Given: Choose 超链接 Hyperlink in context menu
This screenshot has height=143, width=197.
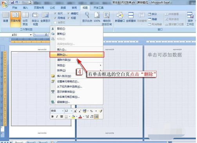Looking at the screenshot, I should pos(77,102).
